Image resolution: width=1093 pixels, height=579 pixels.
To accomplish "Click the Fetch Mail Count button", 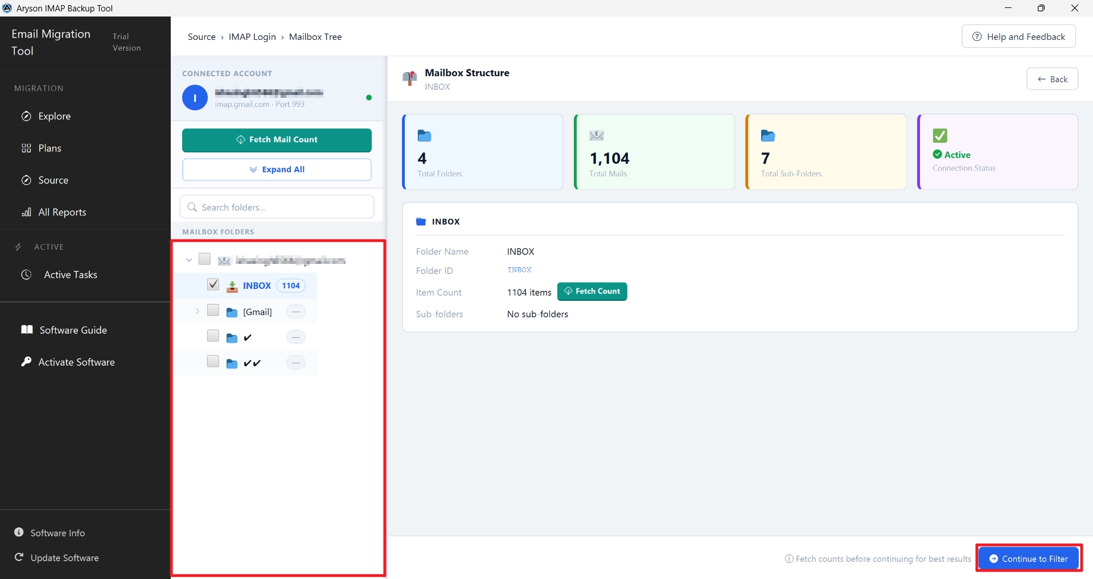I will tap(277, 140).
